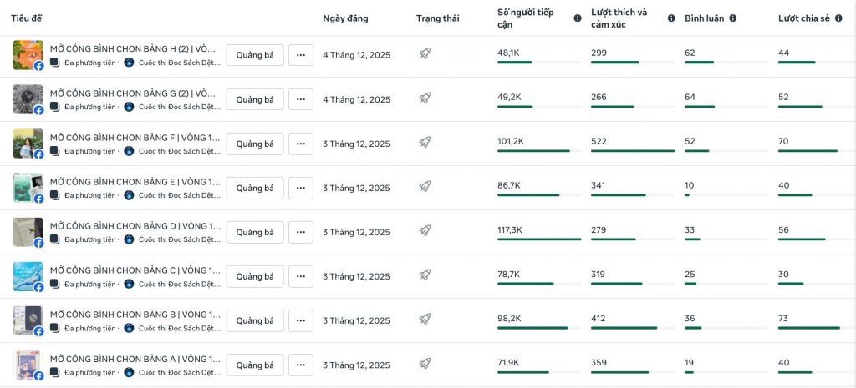Click the reach bar for 117,3K on BẢNG D

tap(539, 239)
